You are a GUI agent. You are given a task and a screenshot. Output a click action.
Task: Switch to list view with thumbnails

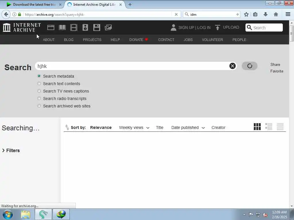click(268, 127)
